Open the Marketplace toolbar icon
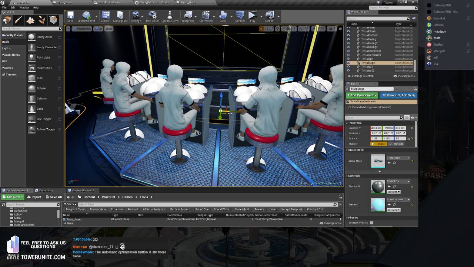The height and width of the screenshot is (267, 474). coord(120,16)
